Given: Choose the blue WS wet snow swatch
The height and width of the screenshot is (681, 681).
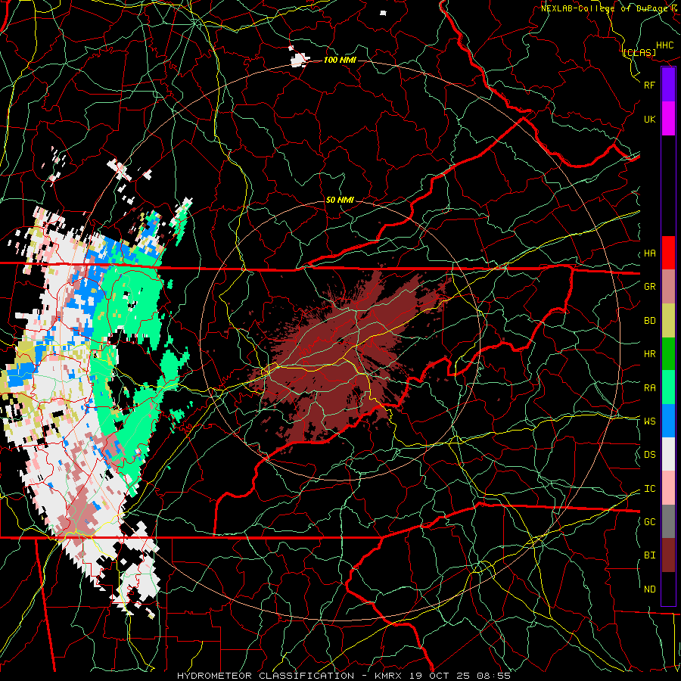Looking at the screenshot, I should pos(668,421).
